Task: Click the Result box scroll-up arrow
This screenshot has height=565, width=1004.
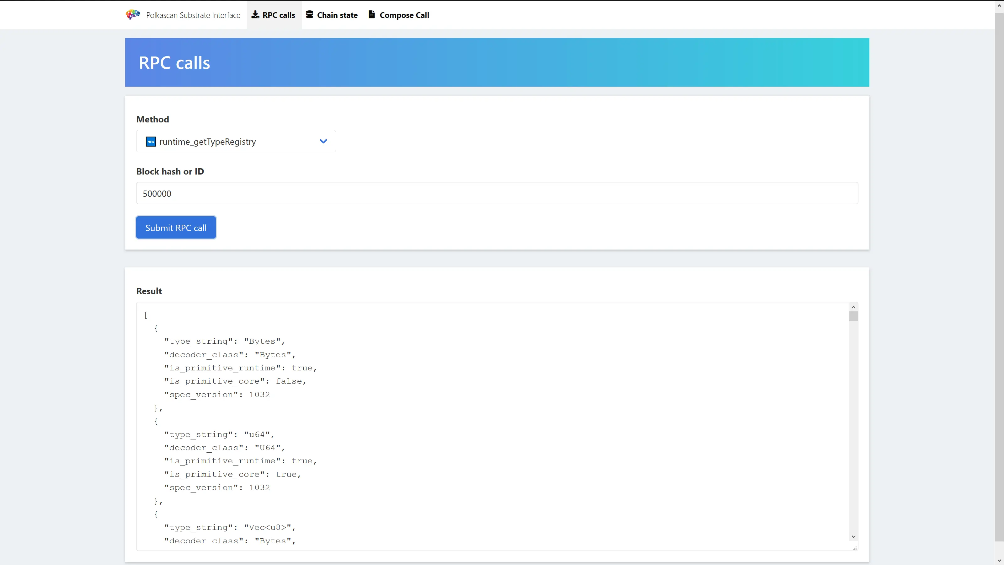Action: coord(853,307)
